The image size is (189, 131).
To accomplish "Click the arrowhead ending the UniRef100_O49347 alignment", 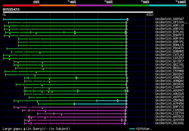I will click(128, 19).
